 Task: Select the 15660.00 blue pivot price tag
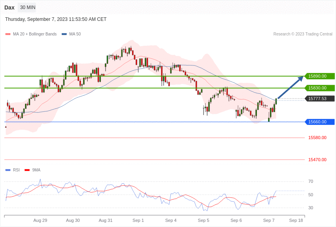tap(319, 122)
